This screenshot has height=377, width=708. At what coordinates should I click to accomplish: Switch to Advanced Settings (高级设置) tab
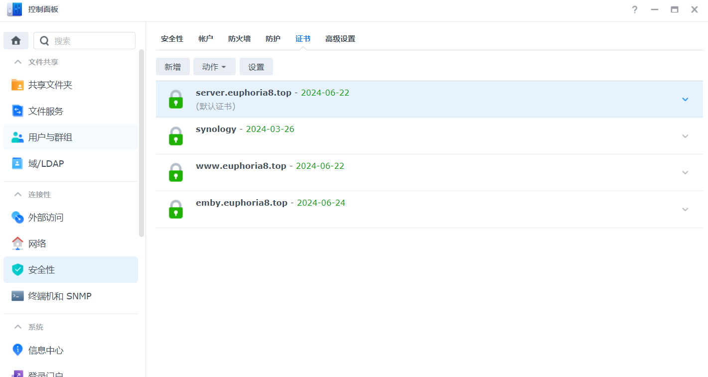(340, 39)
